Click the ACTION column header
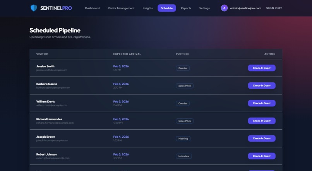This screenshot has height=171, width=312. (270, 54)
